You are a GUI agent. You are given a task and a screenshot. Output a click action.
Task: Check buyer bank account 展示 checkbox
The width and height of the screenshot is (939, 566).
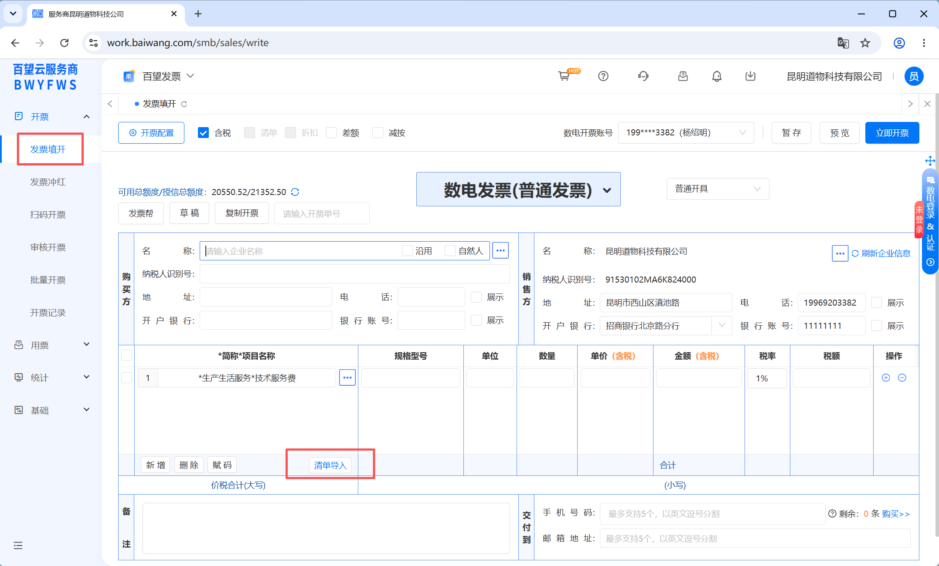[476, 320]
